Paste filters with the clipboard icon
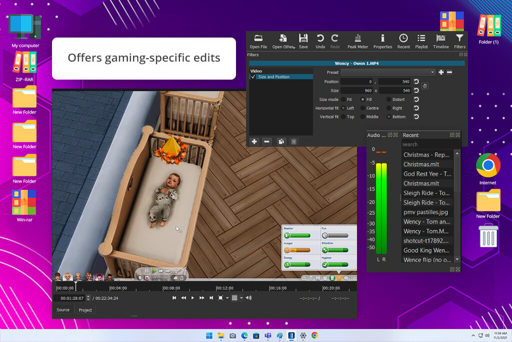 click(293, 142)
